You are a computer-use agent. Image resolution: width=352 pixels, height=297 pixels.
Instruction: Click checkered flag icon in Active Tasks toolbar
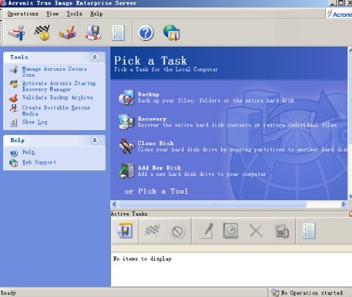coord(152,231)
